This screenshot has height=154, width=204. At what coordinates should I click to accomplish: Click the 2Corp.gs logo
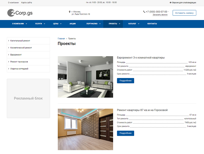coord(20,13)
